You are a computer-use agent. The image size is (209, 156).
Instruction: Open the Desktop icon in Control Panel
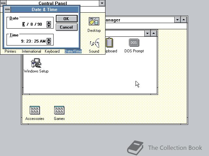[x=94, y=21]
